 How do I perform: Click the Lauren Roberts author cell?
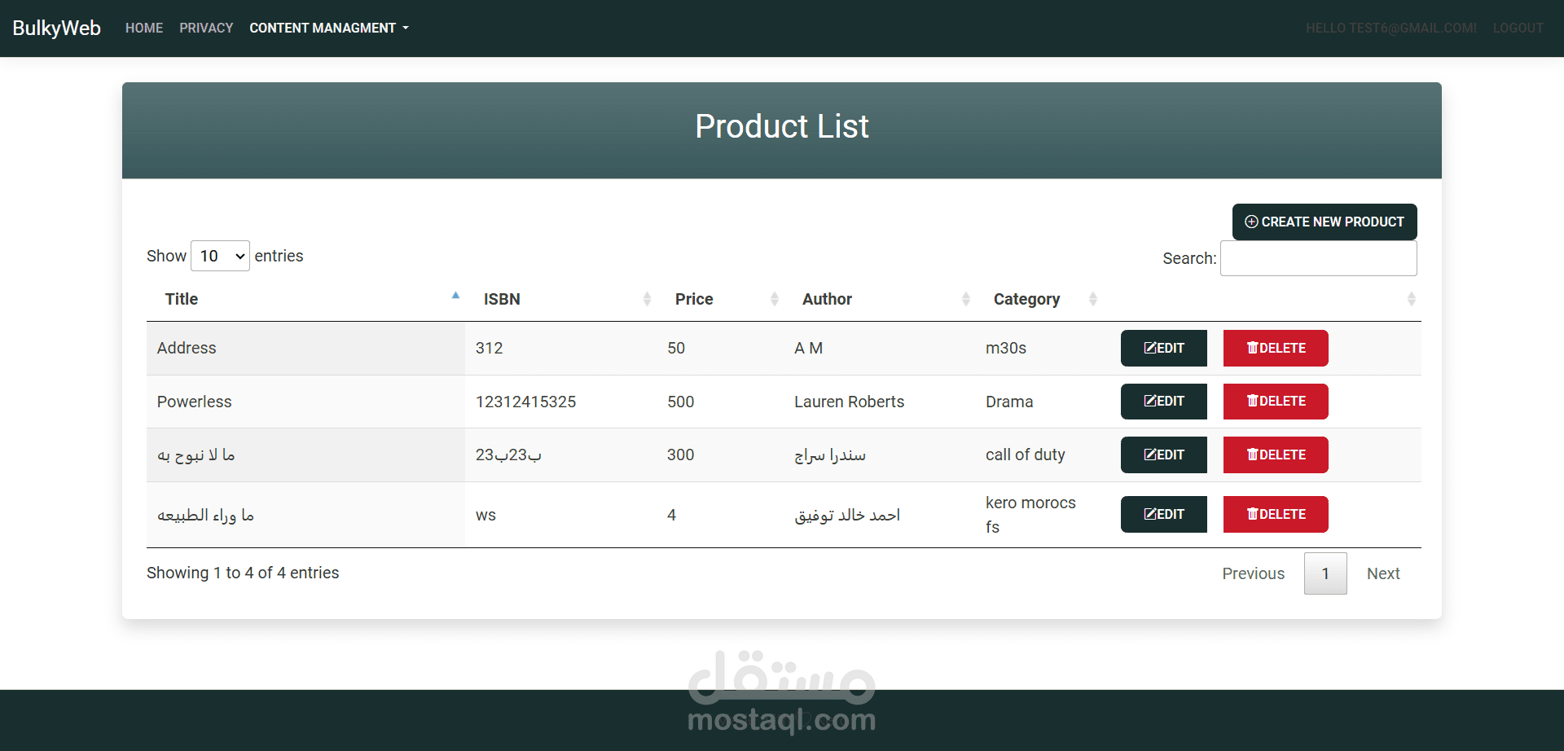coord(879,402)
